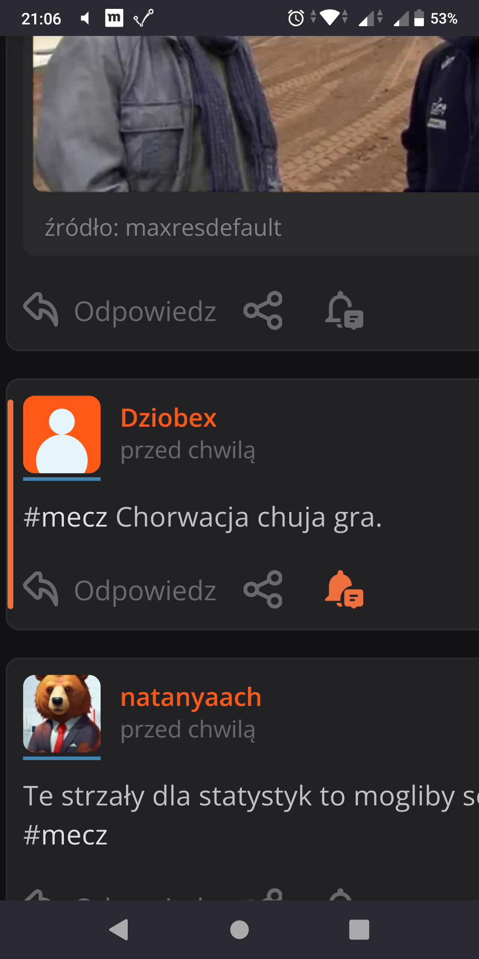Tap Android back navigation button
Image resolution: width=479 pixels, height=959 pixels.
point(119,930)
